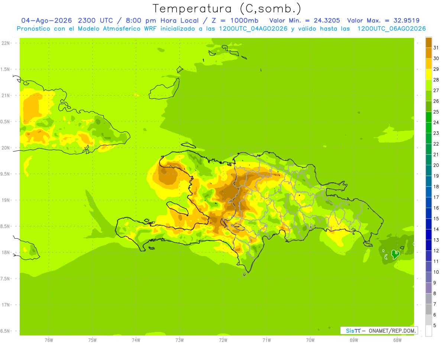Click the latitude axis label '22N'
The image size is (446, 345).
pyautogui.click(x=6, y=43)
